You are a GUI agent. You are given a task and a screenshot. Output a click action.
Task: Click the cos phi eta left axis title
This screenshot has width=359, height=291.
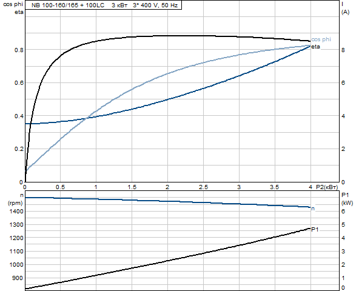coord(13,8)
